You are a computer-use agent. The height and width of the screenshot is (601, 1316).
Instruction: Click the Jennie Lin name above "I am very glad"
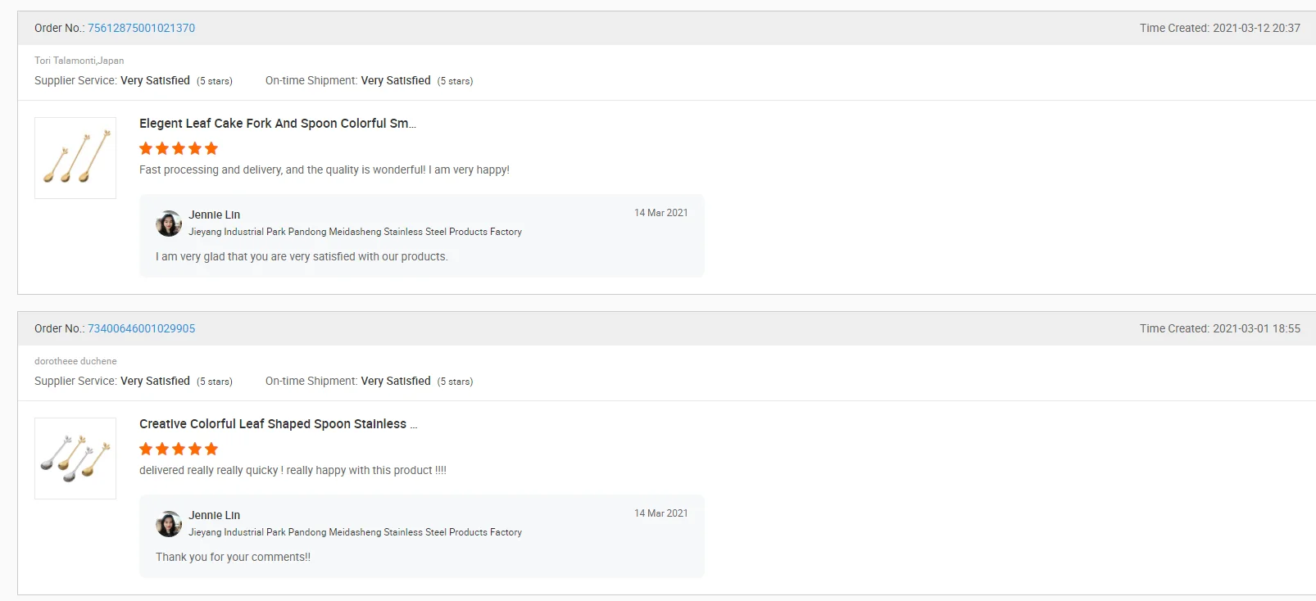click(x=214, y=215)
